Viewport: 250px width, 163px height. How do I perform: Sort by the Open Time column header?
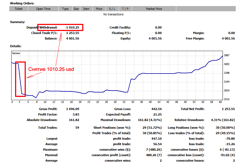[43, 9]
